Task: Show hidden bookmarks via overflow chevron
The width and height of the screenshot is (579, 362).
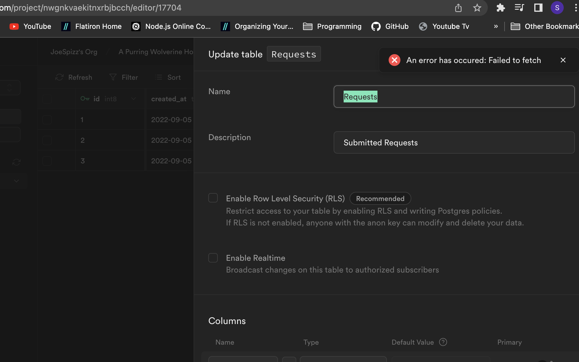Action: [496, 26]
